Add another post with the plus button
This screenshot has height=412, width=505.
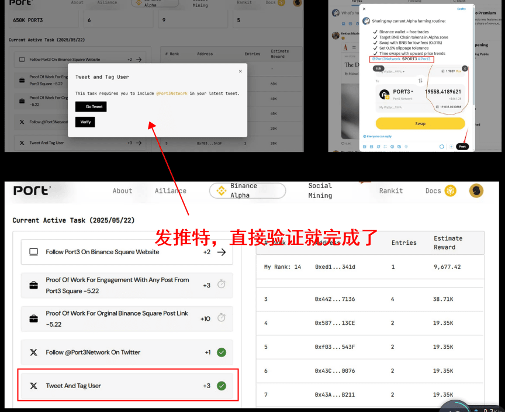coord(451,147)
